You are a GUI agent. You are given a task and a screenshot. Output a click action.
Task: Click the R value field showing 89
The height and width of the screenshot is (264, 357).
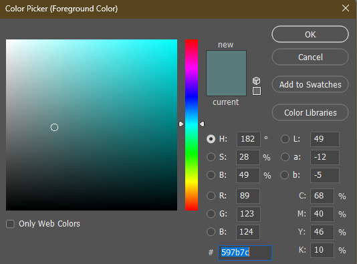(x=248, y=196)
